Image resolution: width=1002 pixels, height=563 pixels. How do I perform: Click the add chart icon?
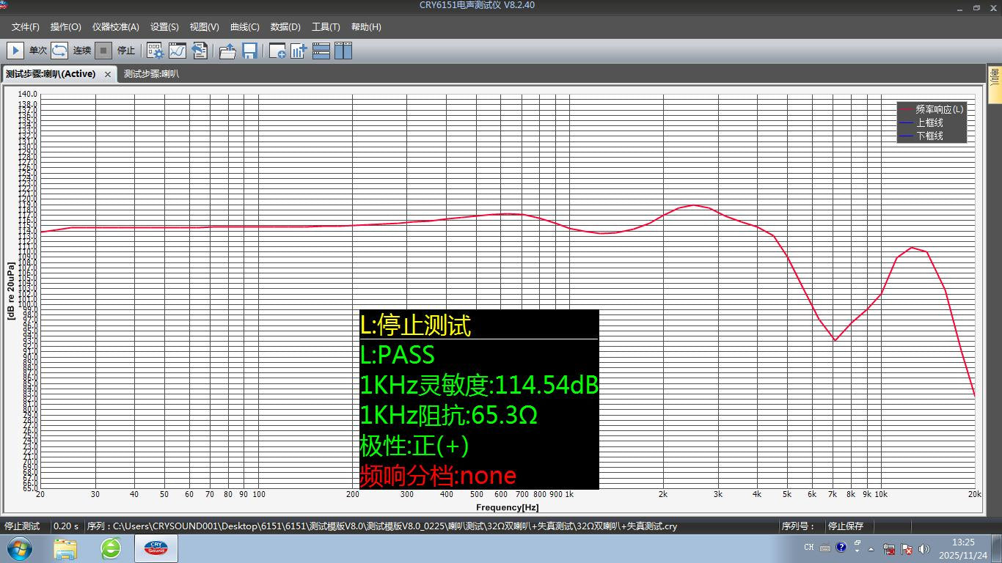pyautogui.click(x=299, y=51)
